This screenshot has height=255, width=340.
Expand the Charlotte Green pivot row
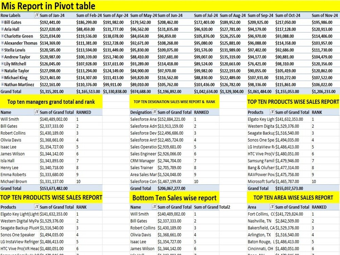click(x=2, y=36)
